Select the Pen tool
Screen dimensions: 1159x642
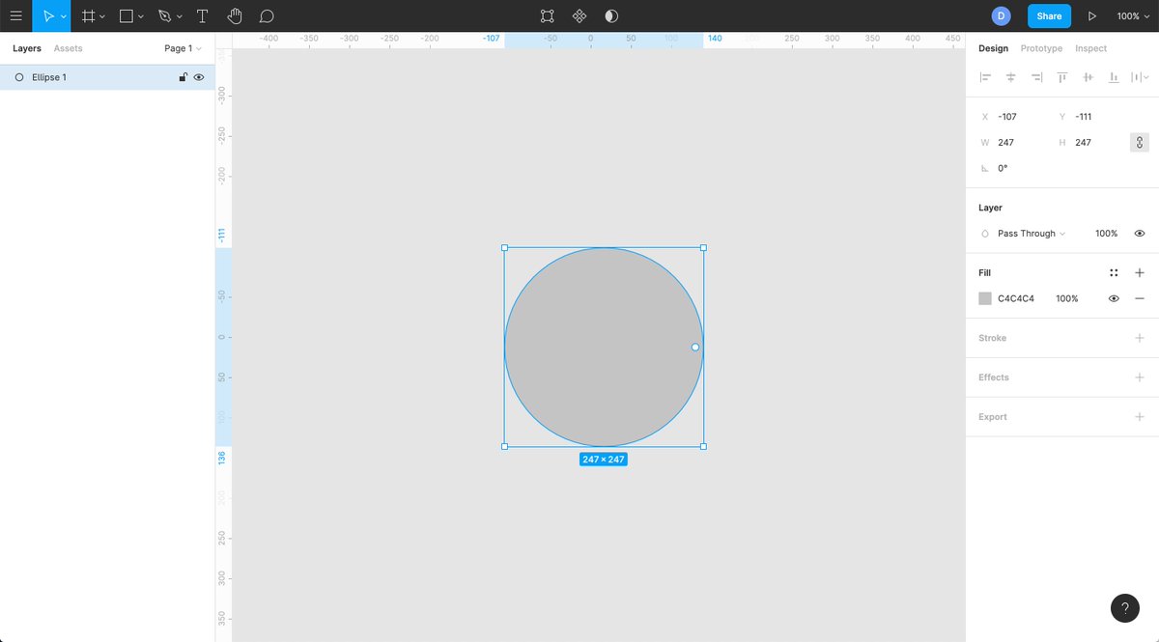(164, 15)
